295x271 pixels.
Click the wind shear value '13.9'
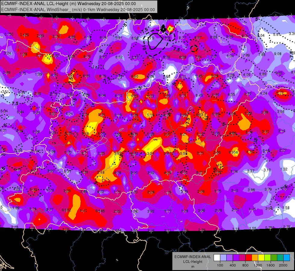(151, 38)
